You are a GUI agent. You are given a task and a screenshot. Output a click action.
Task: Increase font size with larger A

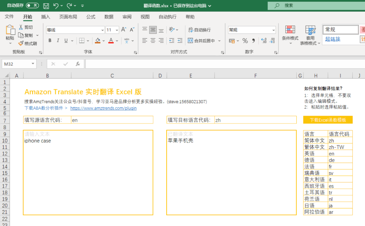[124, 29]
